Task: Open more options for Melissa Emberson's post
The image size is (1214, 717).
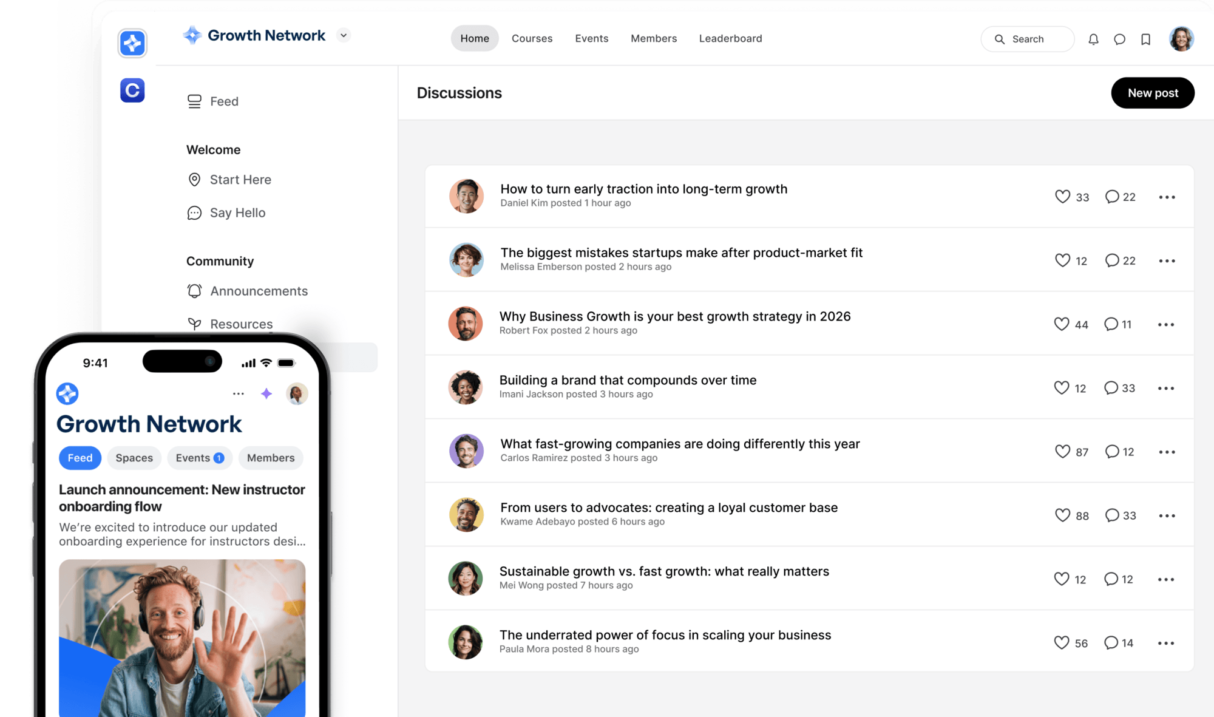Action: [1167, 261]
